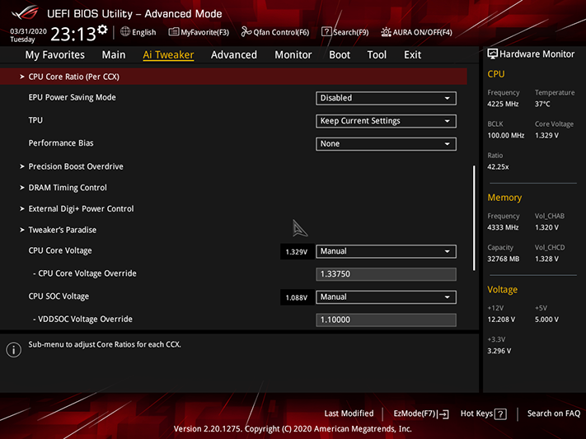Open MyFavorite(F3) shortcut
This screenshot has width=586, height=439.
[199, 32]
